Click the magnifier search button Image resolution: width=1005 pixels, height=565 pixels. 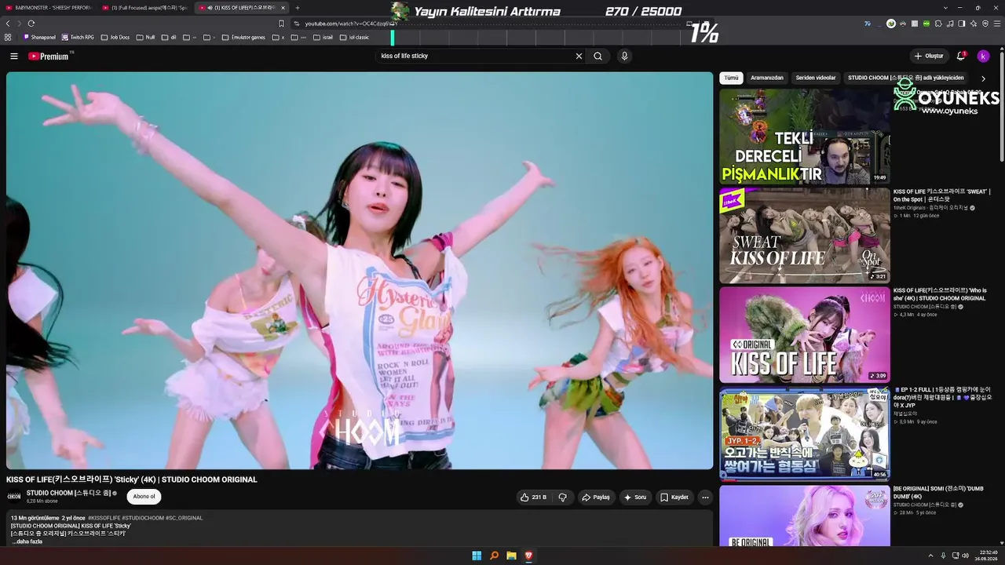click(x=598, y=56)
